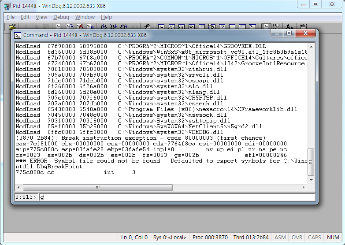The height and width of the screenshot is (245, 345).
Task: Open the Help menu
Action: (106, 17)
